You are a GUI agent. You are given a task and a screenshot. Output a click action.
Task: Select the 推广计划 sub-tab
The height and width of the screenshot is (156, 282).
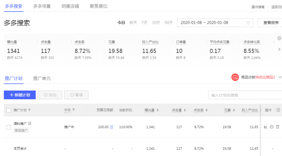[x=14, y=79]
